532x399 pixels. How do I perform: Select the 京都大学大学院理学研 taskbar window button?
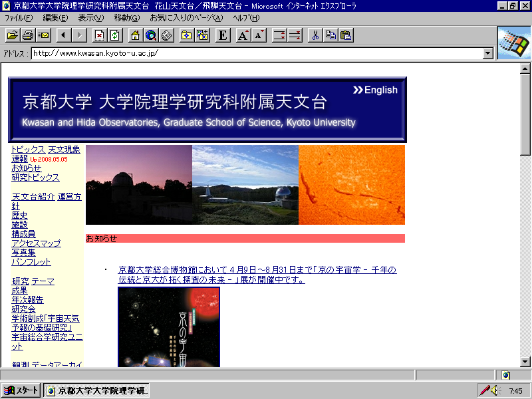[x=96, y=390]
